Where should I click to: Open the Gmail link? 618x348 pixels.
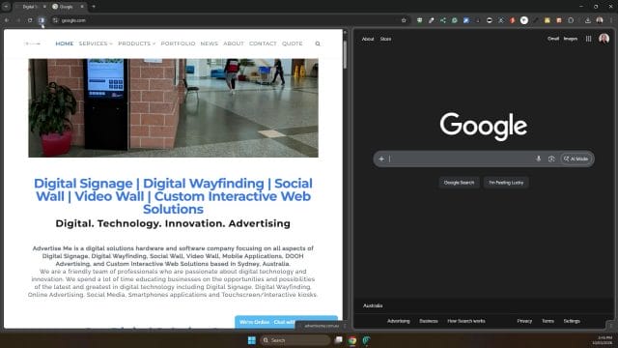[x=553, y=39]
